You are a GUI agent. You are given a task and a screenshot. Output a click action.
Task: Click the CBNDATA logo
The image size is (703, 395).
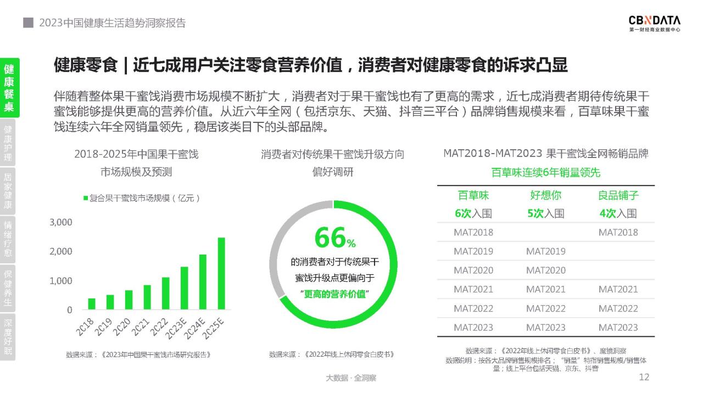coord(655,23)
